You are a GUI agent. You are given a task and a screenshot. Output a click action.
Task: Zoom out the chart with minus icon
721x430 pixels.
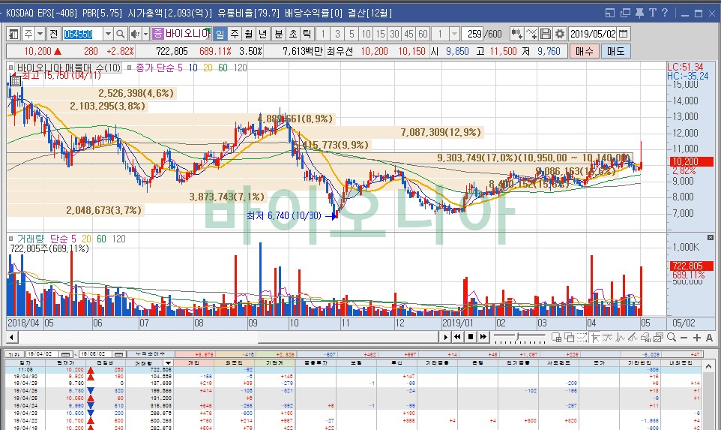(x=684, y=338)
